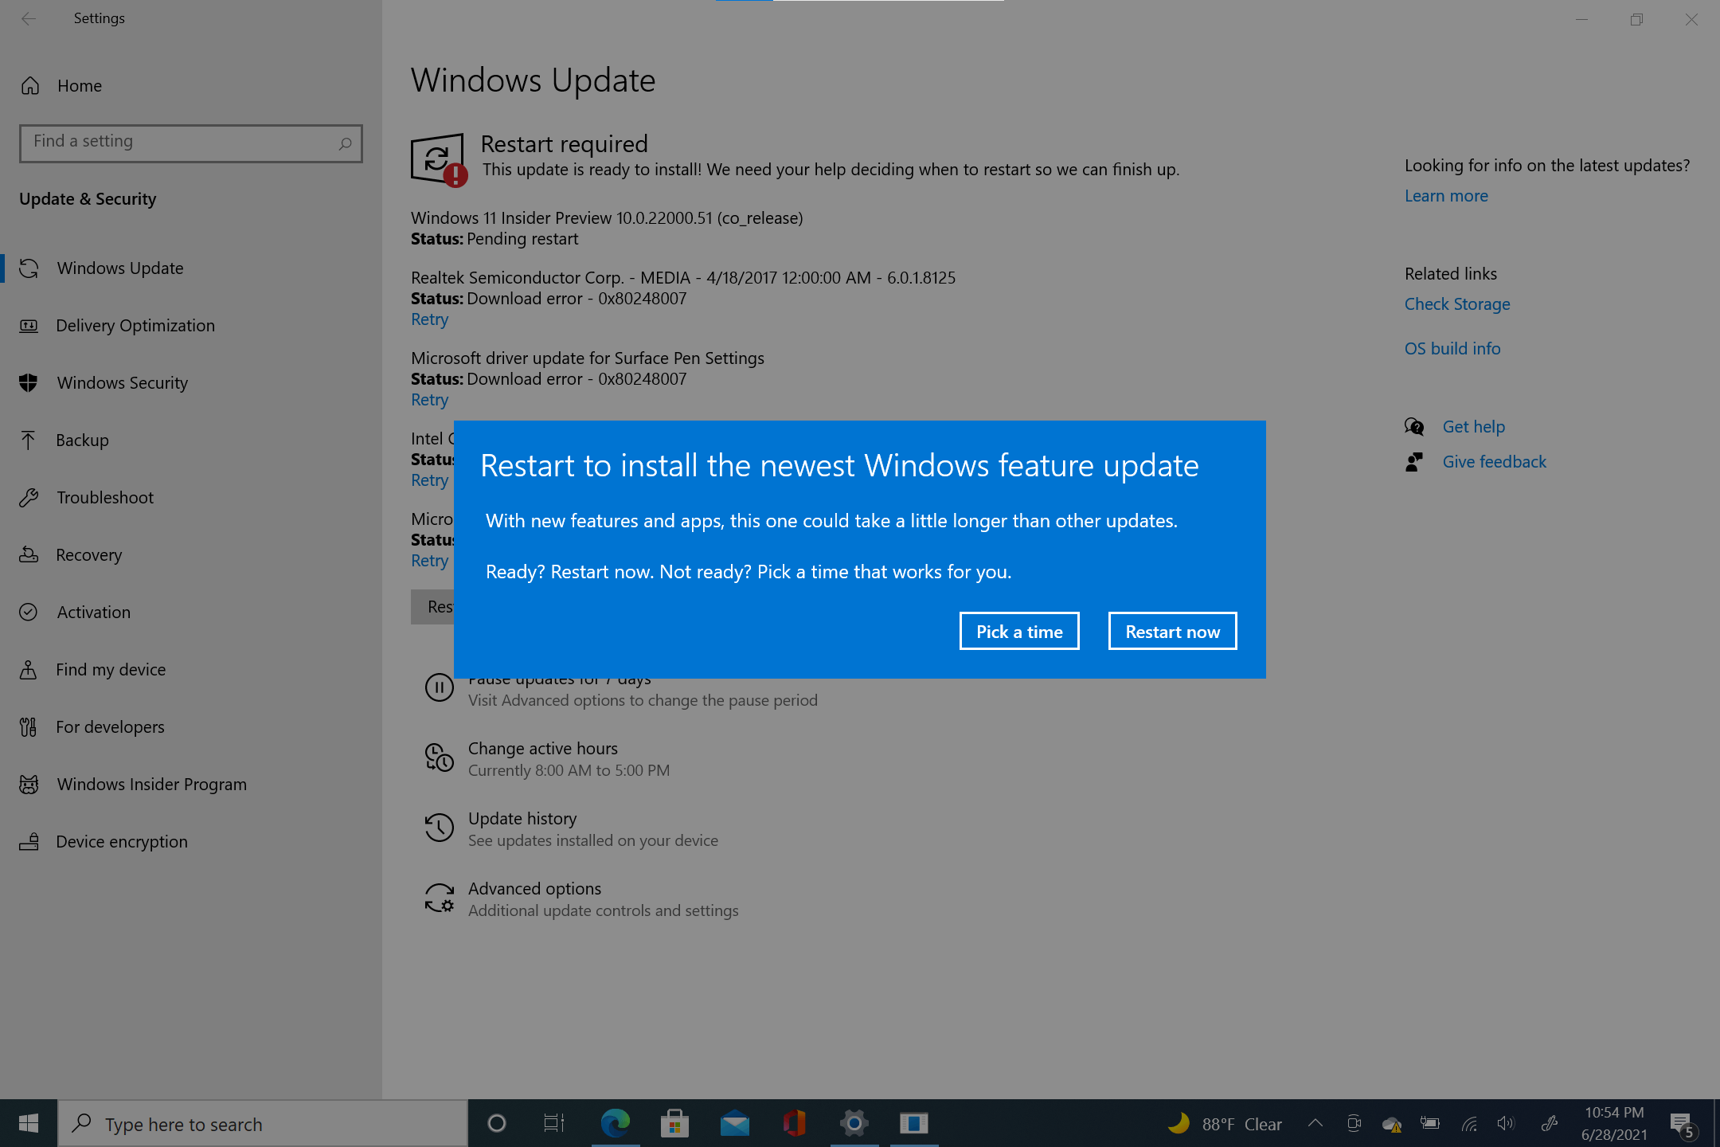1720x1147 pixels.
Task: Select Pick a time for restart
Action: pos(1018,630)
